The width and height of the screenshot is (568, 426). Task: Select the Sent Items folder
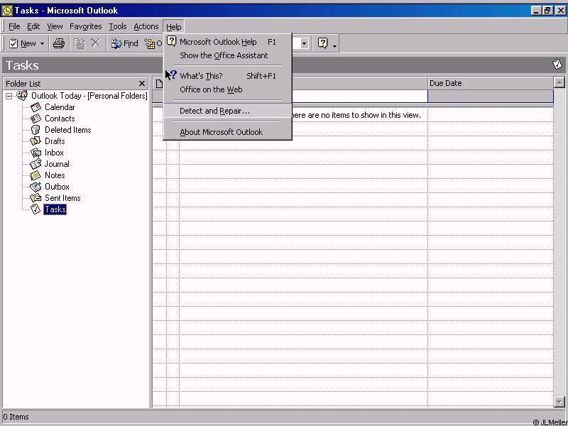(x=62, y=198)
